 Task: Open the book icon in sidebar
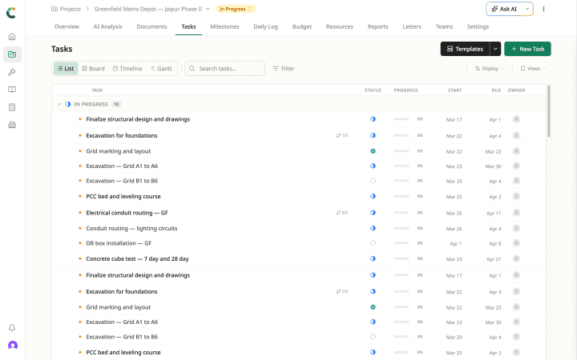coord(12,90)
